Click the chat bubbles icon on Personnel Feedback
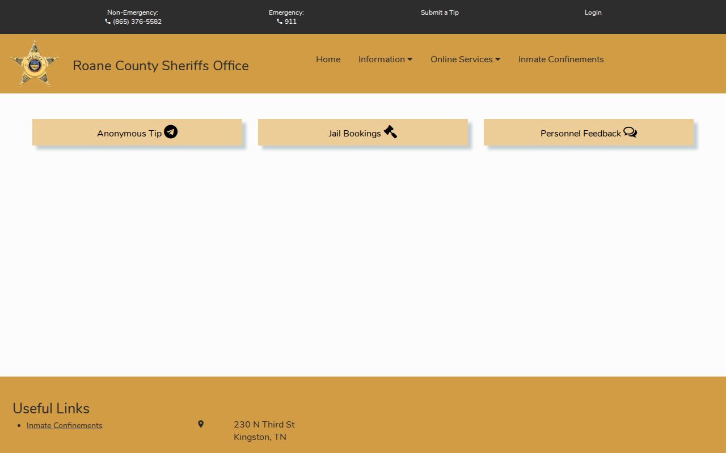The height and width of the screenshot is (453, 726). (630, 132)
